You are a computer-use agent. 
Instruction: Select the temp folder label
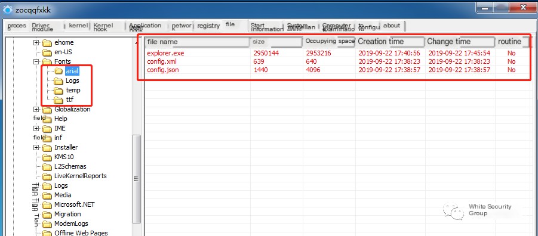pyautogui.click(x=73, y=91)
